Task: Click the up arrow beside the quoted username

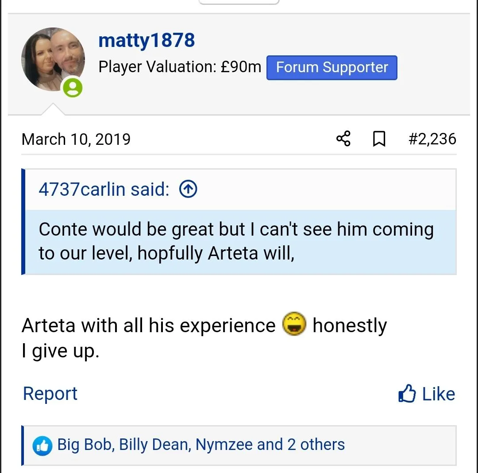Action: point(188,190)
